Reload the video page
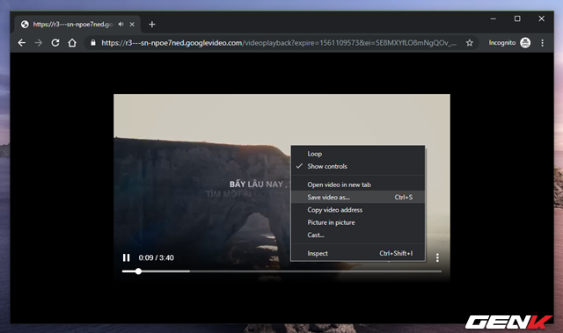The image size is (563, 333). tap(55, 43)
